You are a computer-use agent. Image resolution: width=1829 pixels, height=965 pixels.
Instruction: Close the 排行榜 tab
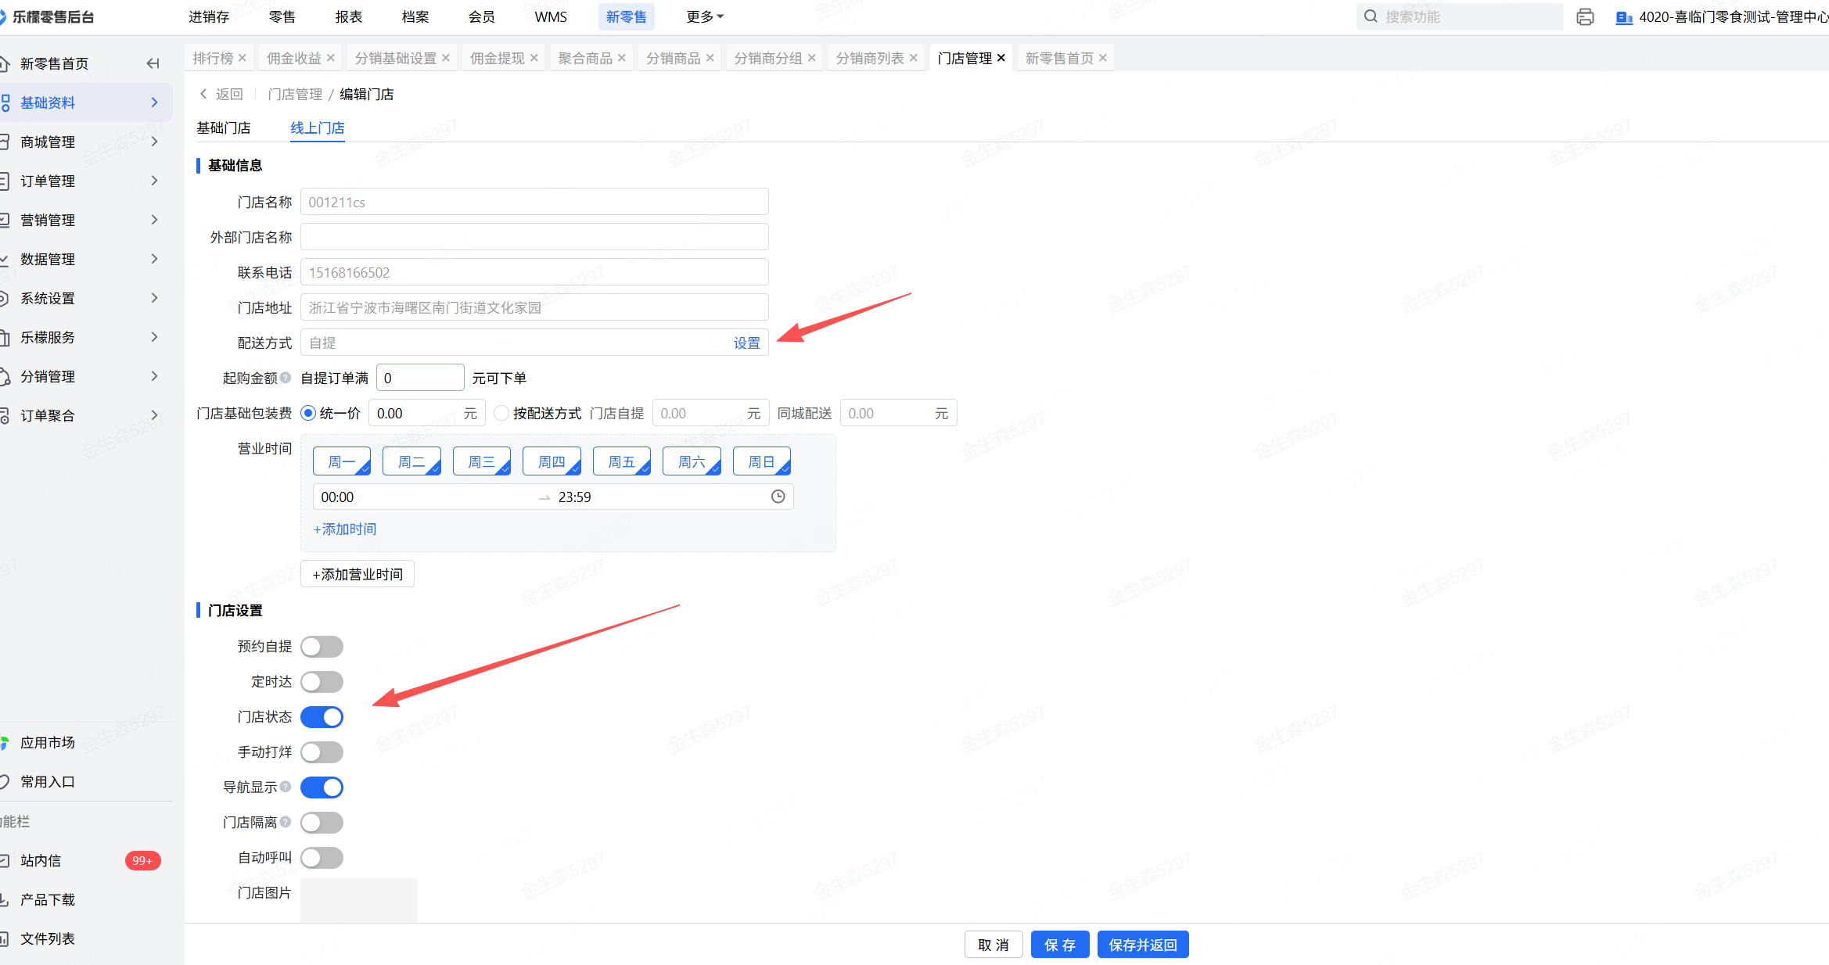point(243,58)
